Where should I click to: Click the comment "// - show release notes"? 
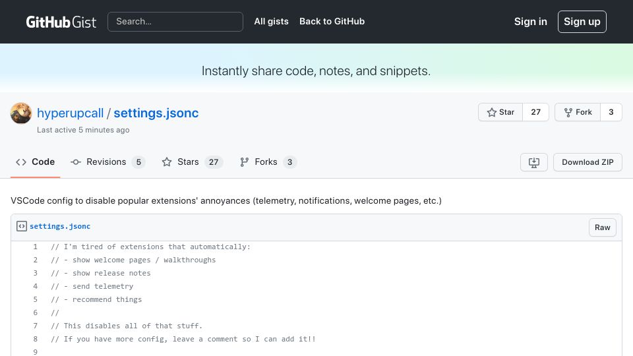pos(101,273)
